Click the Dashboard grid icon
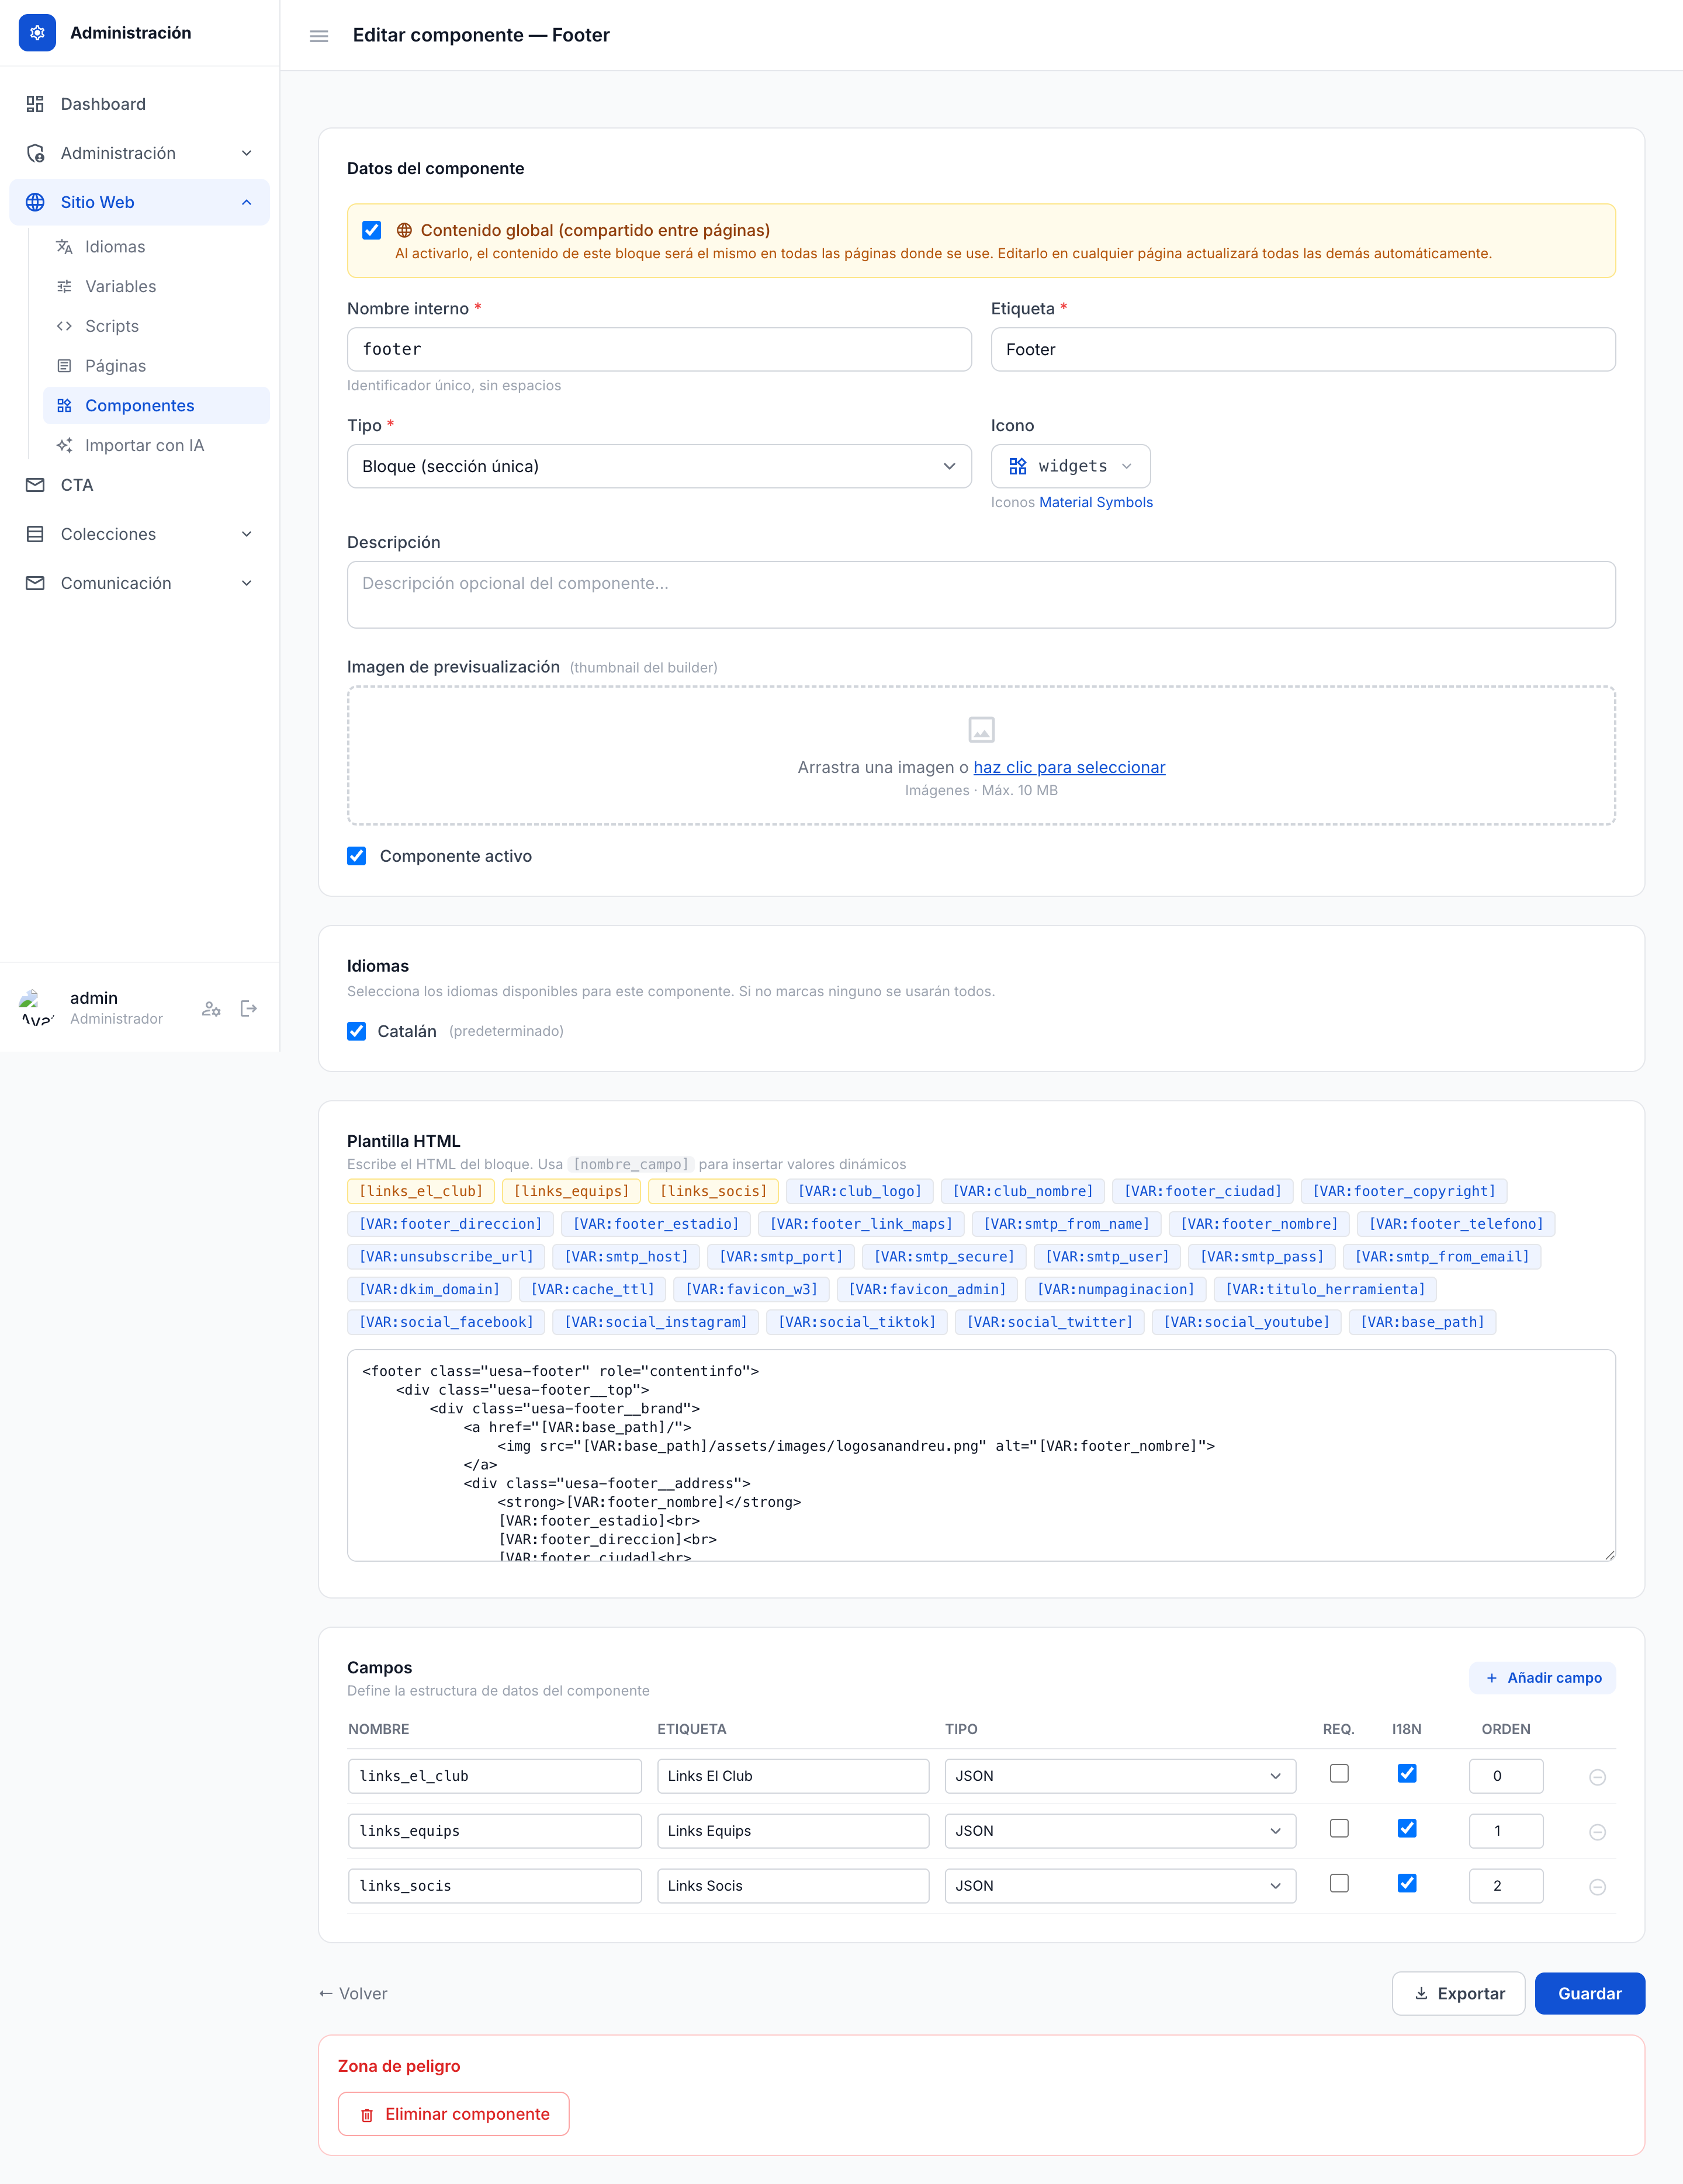The image size is (1683, 2184). (x=35, y=104)
